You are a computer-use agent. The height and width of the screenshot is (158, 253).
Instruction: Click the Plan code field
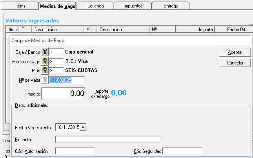(56, 71)
